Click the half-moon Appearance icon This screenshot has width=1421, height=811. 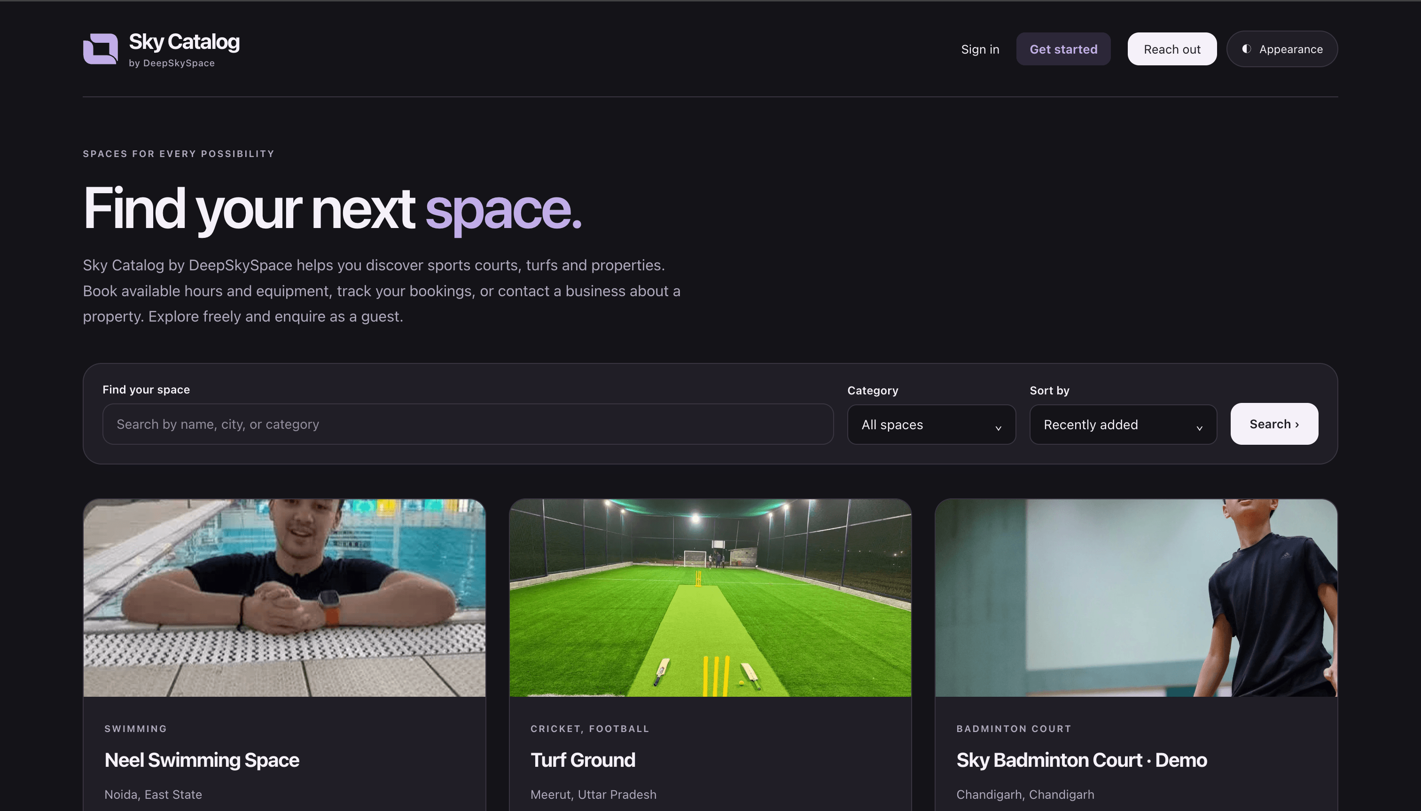tap(1247, 49)
